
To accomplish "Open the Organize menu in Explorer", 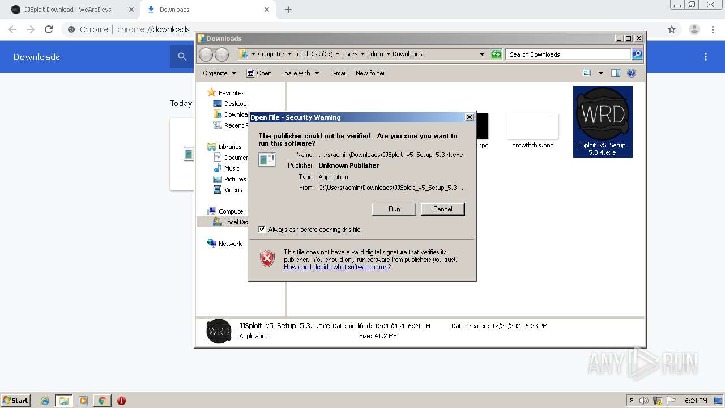I will point(219,73).
